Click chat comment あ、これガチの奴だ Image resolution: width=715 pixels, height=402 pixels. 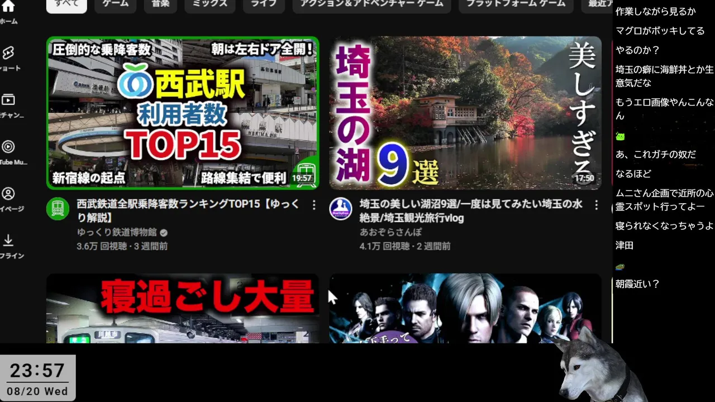click(655, 154)
